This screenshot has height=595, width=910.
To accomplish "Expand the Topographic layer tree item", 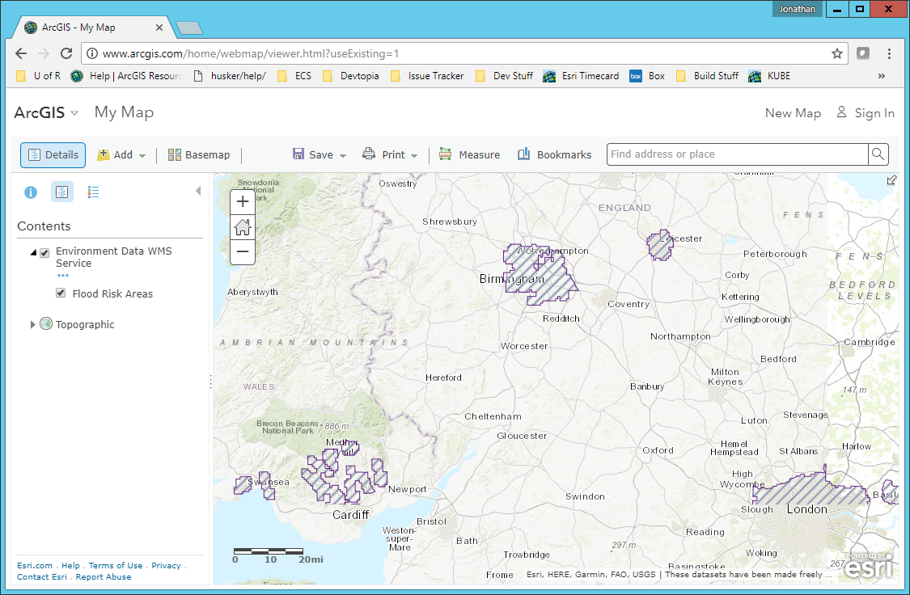I will click(33, 324).
